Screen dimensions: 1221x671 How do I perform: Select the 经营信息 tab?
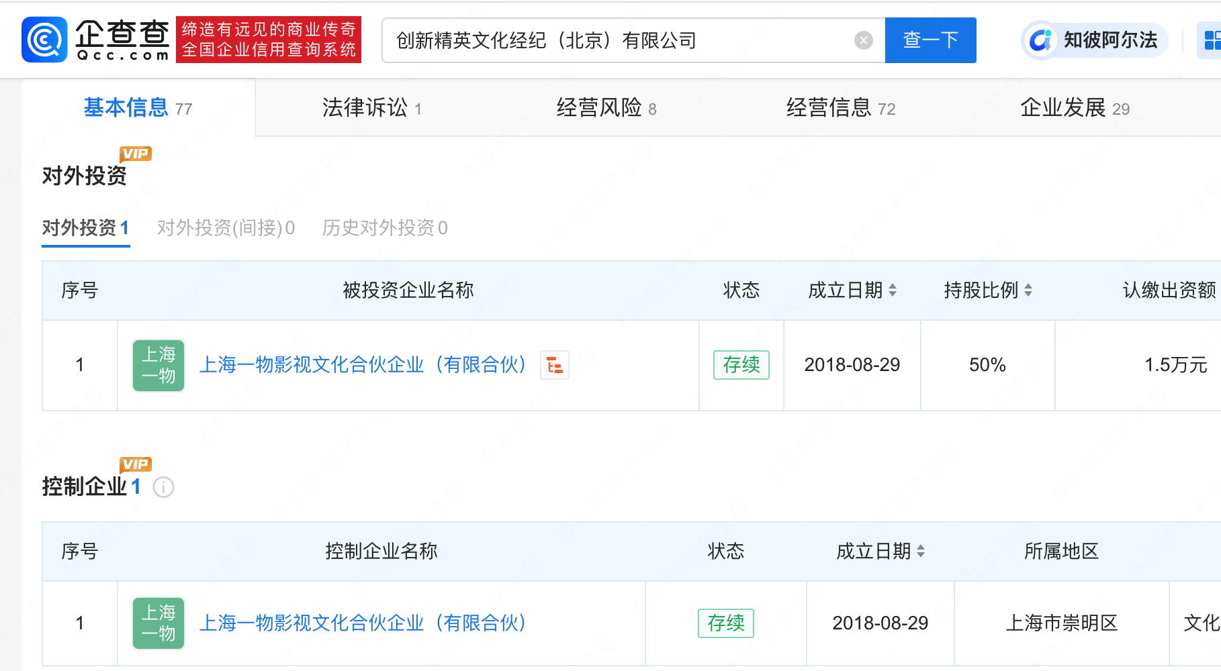point(841,107)
